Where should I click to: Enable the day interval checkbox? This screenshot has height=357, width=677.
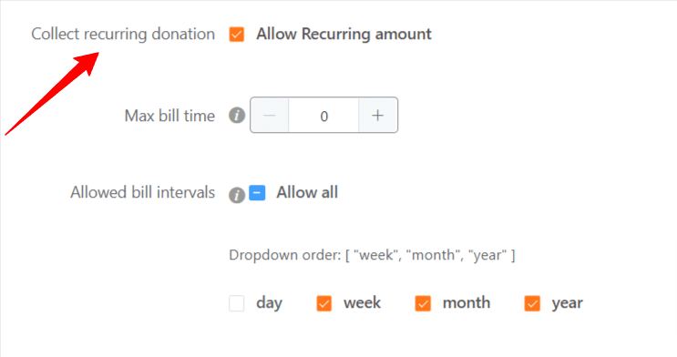tap(237, 303)
